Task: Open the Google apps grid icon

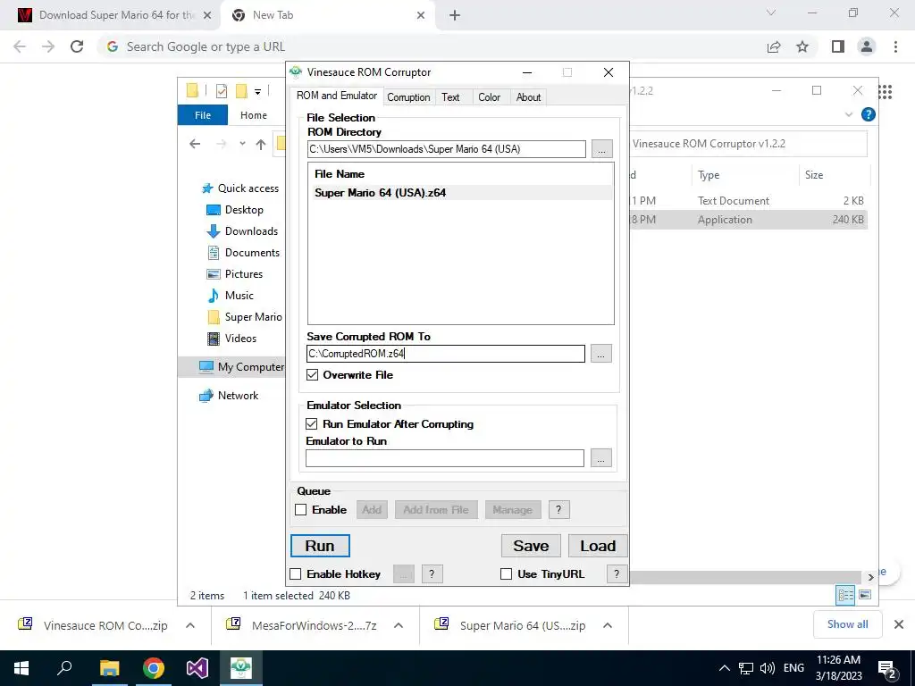Action: [886, 92]
